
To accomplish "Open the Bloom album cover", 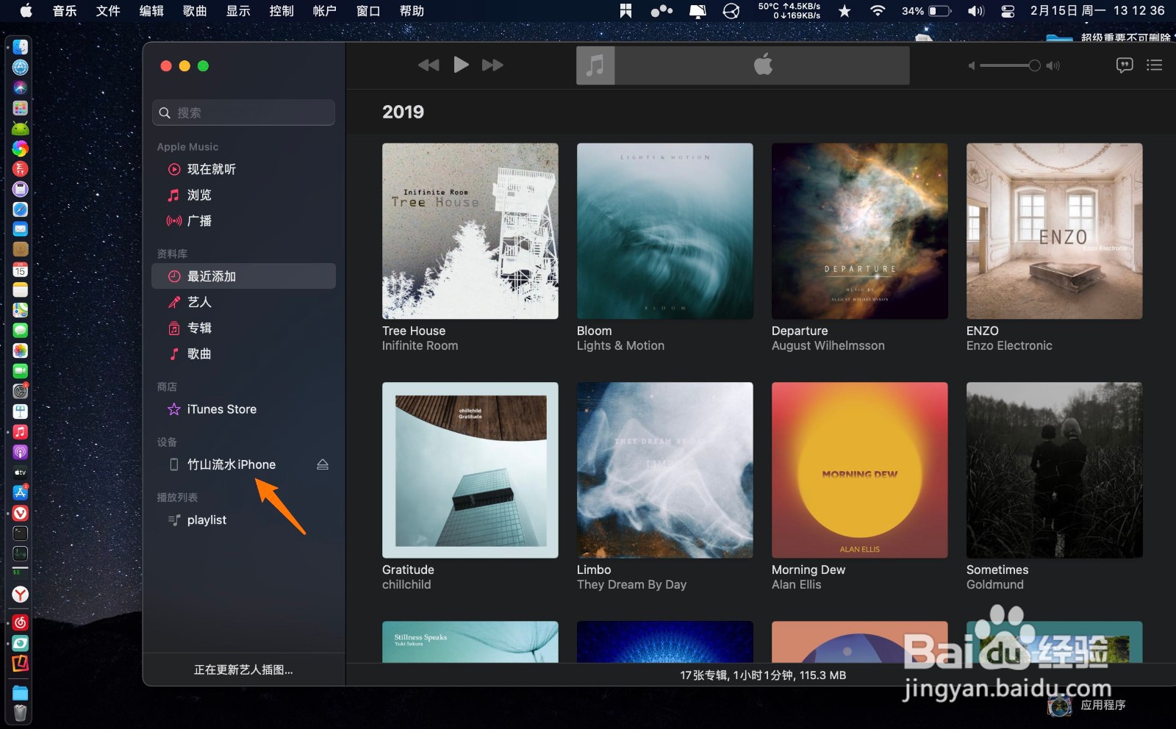I will coord(665,231).
